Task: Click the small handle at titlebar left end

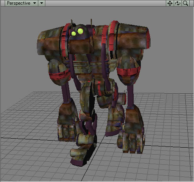Action: pyautogui.click(x=3, y=3)
